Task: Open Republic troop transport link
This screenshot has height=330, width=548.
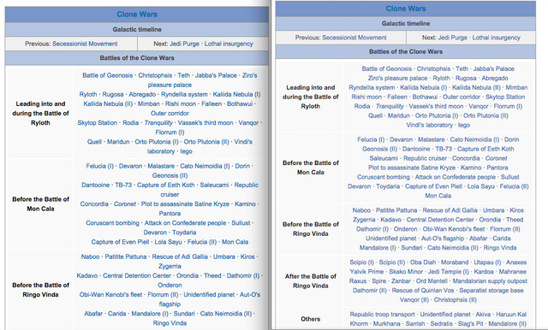Action: pyautogui.click(x=383, y=315)
